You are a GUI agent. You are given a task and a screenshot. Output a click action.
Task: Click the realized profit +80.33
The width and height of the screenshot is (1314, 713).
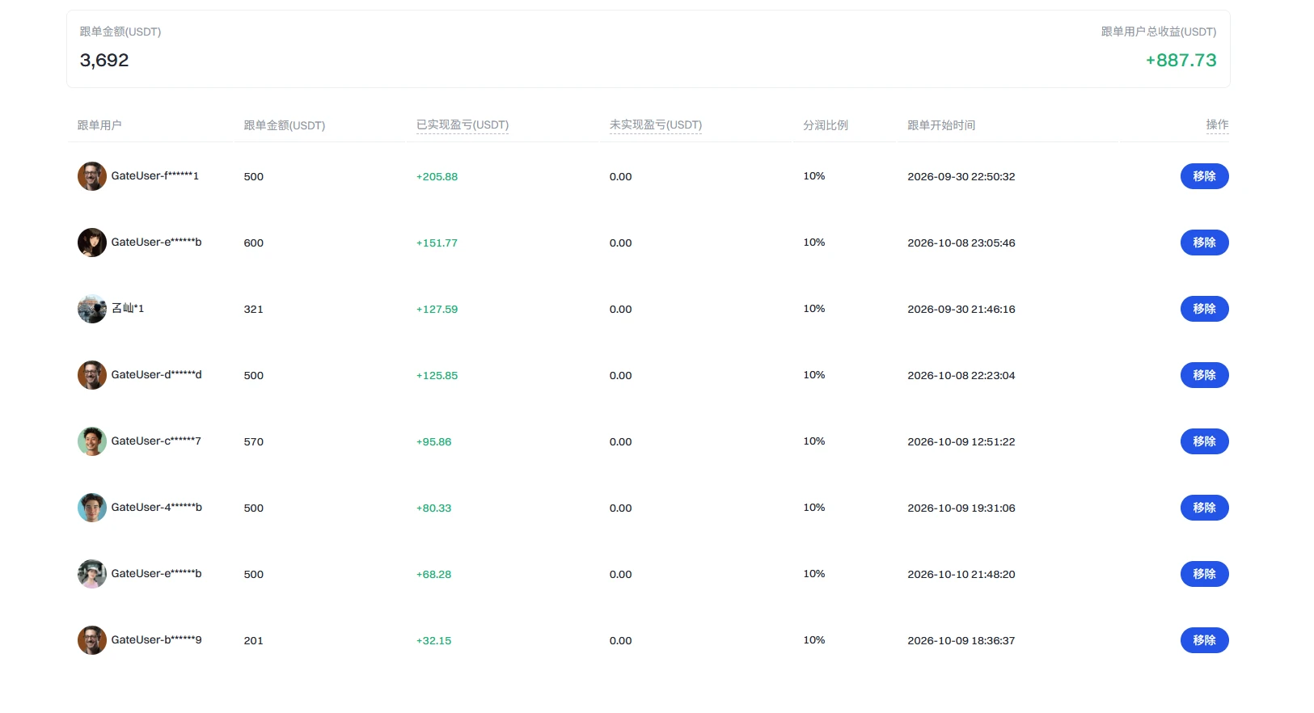click(x=434, y=508)
